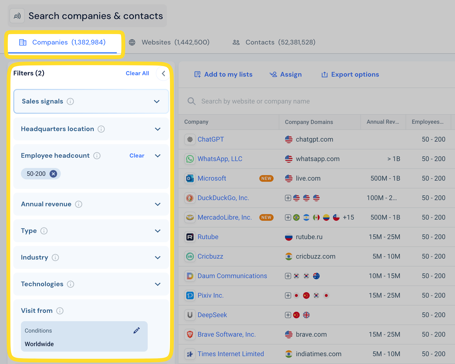Viewport: 455px width, 364px height.
Task: Open the Companies tab
Action: 63,42
